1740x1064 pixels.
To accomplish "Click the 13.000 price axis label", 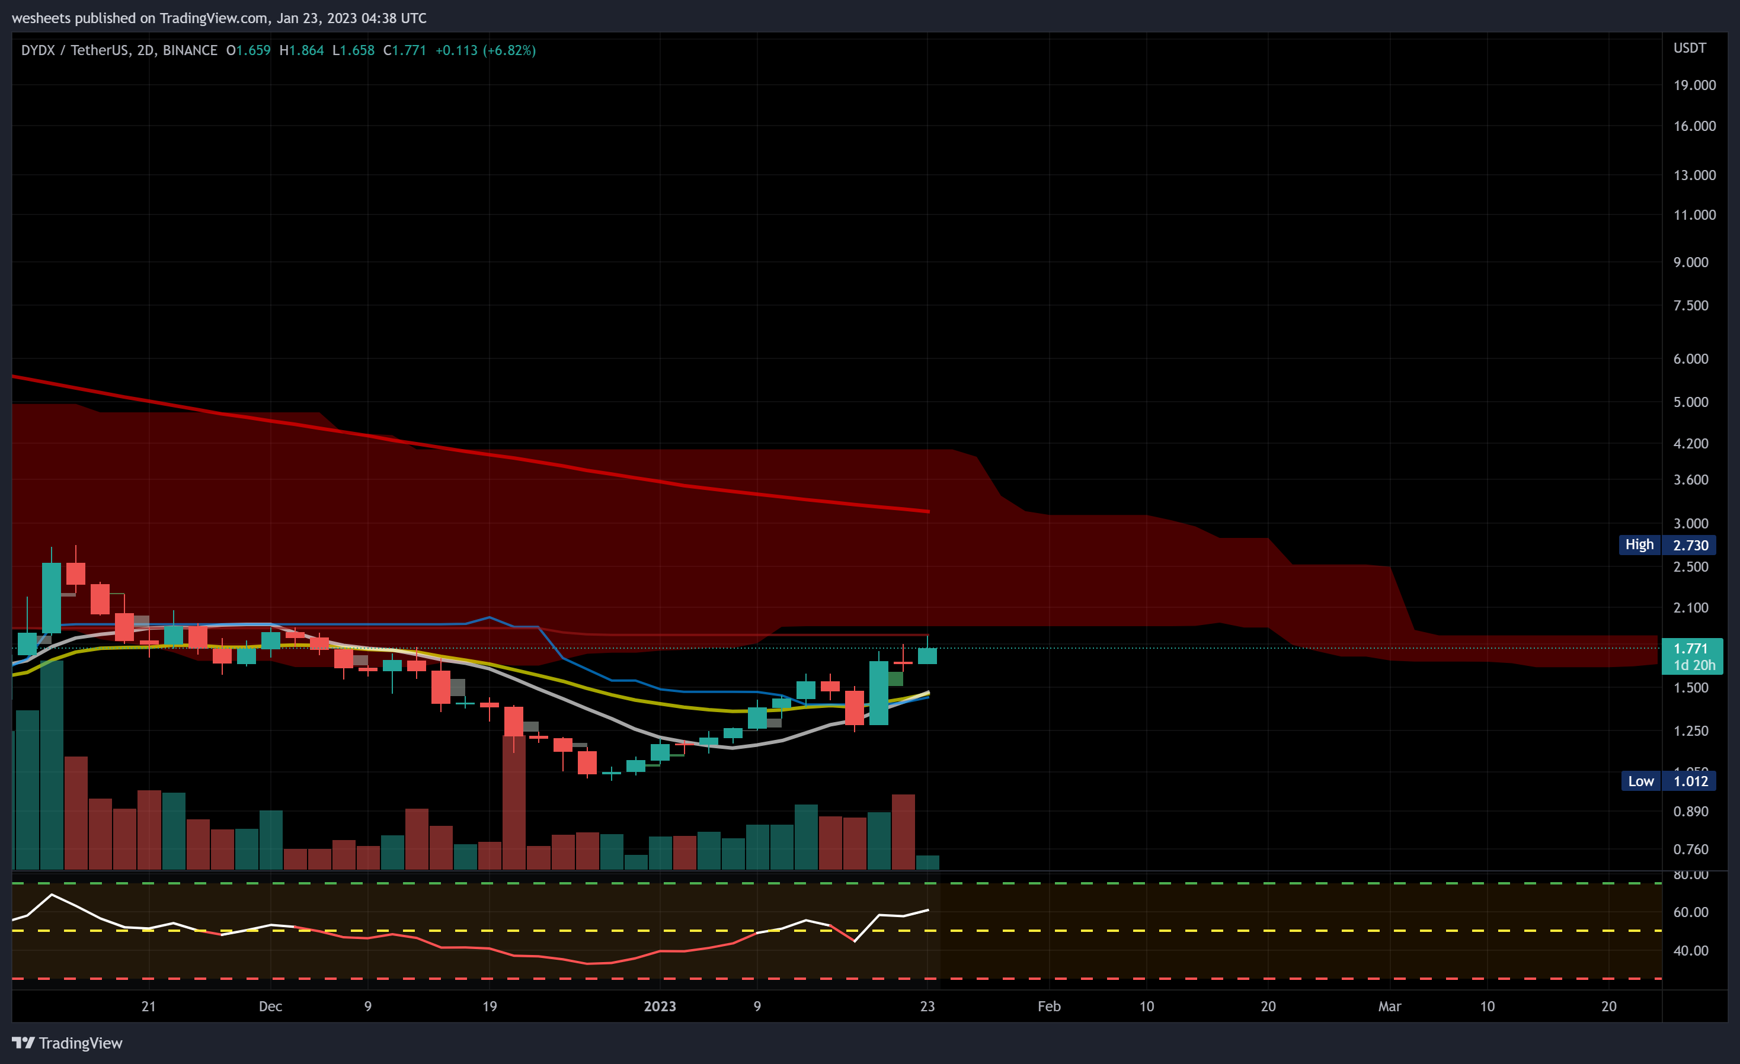I will point(1695,175).
